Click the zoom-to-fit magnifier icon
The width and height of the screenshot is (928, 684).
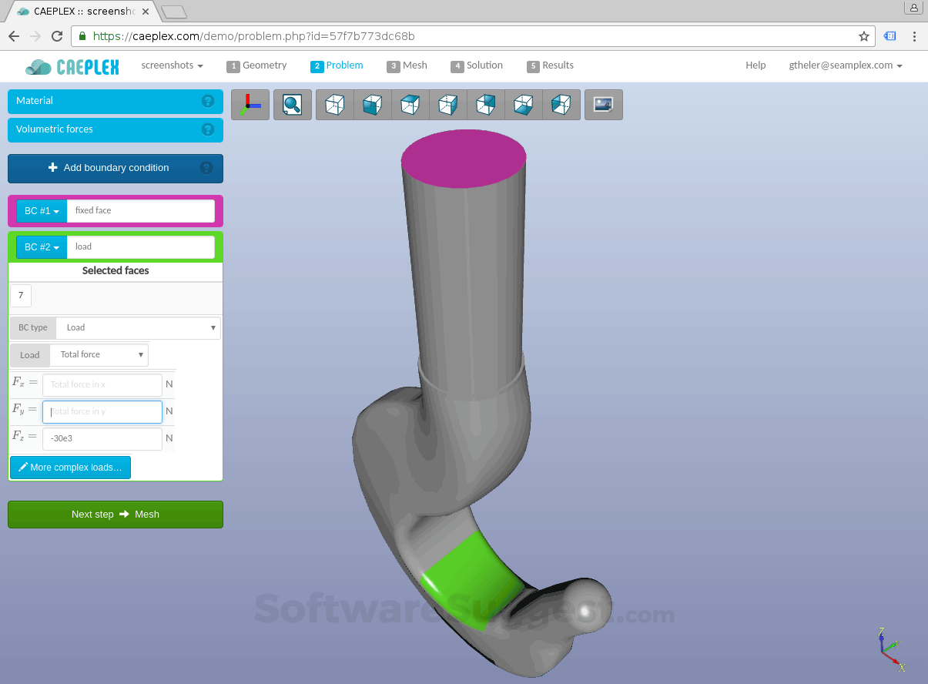click(x=293, y=105)
